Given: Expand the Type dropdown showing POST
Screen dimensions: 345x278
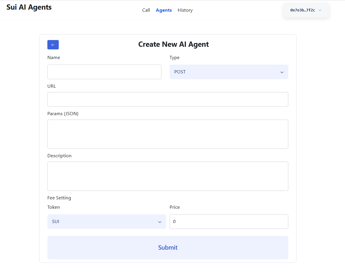Looking at the screenshot, I should pos(229,72).
